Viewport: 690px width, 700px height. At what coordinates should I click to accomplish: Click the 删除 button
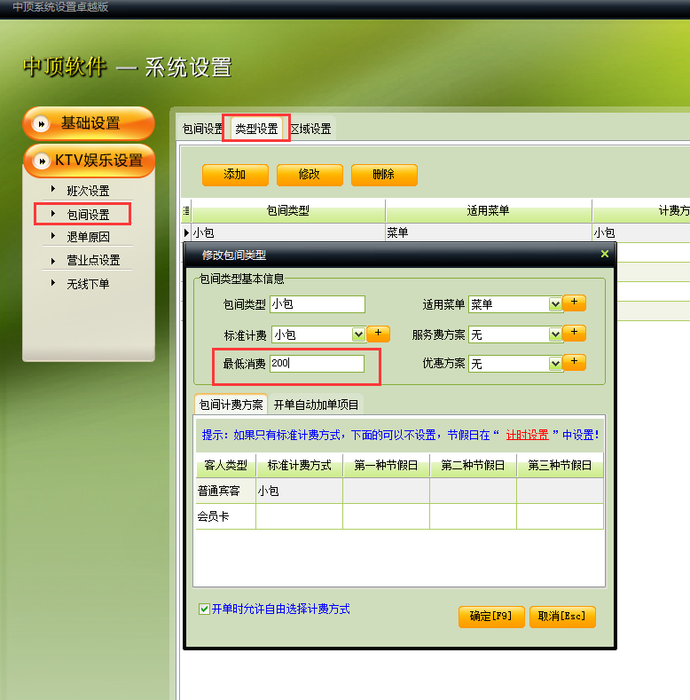384,175
